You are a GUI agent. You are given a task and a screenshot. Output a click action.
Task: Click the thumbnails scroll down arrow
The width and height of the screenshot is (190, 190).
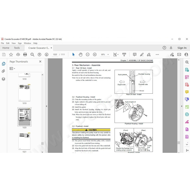click(x=42, y=152)
